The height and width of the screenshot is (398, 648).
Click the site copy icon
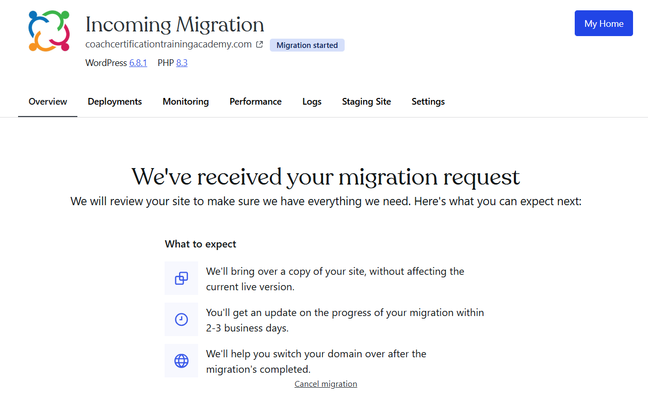click(181, 278)
